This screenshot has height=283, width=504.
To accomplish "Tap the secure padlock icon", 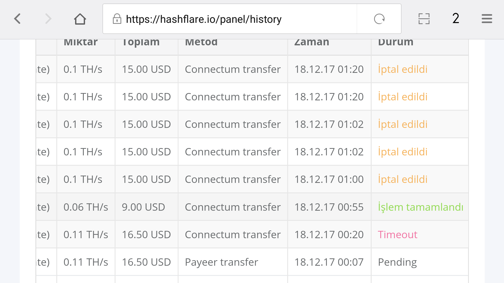I will tap(117, 19).
